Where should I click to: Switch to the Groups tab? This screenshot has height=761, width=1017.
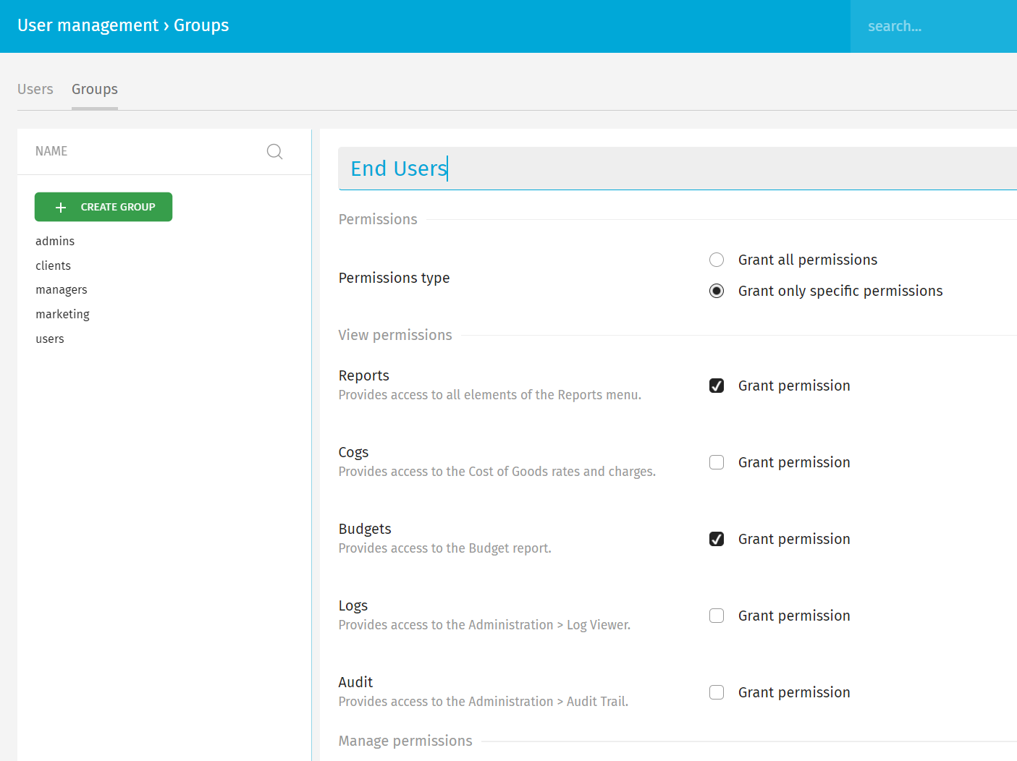(x=95, y=89)
